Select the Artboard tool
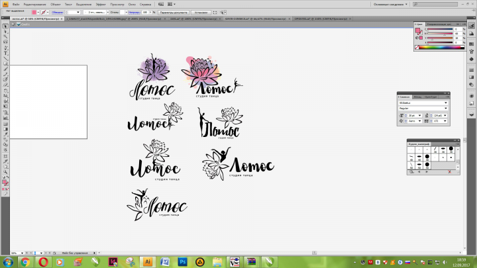 (x=5, y=156)
